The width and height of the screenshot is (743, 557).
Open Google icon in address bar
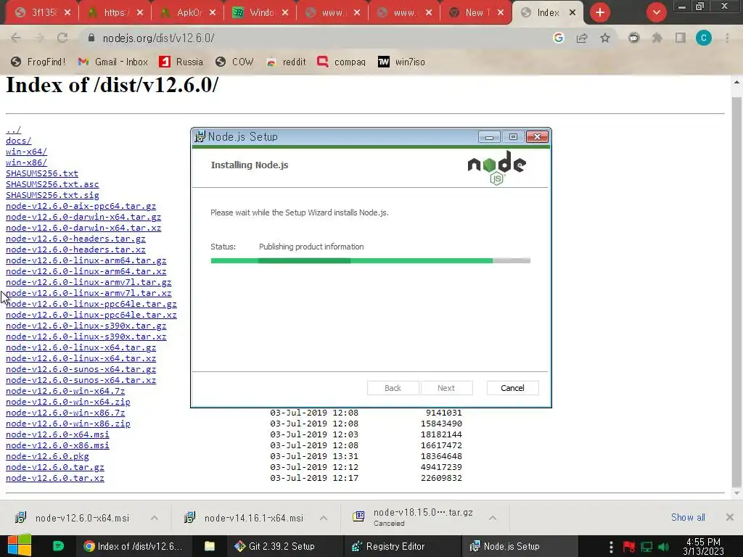point(559,38)
